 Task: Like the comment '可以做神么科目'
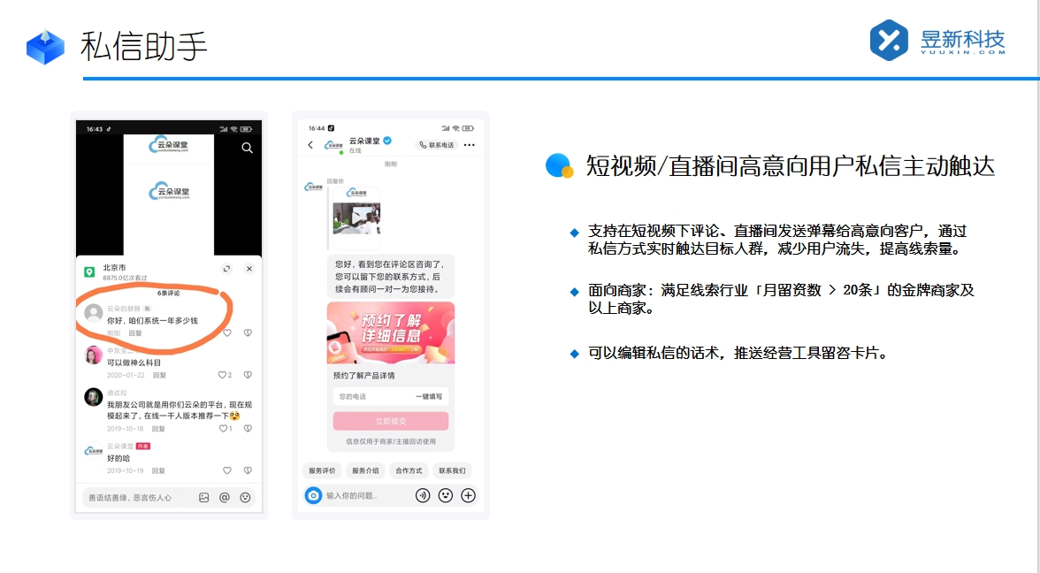point(223,375)
